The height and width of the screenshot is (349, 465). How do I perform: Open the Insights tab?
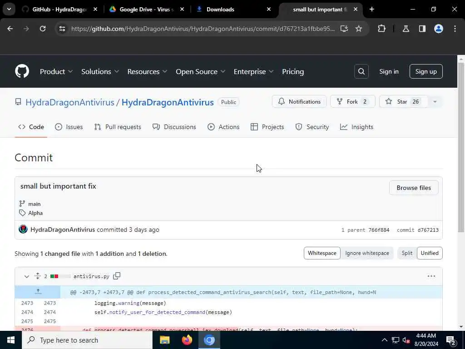356,127
